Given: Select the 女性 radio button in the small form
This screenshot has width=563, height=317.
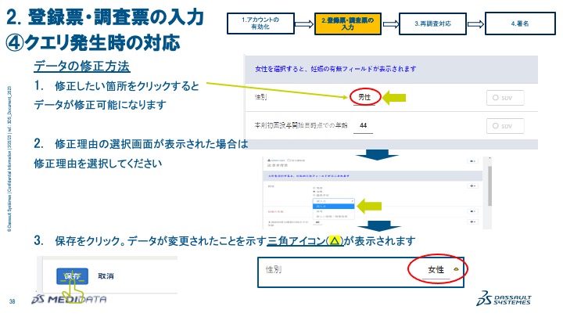Looking at the screenshot, I should pyautogui.click(x=314, y=192).
